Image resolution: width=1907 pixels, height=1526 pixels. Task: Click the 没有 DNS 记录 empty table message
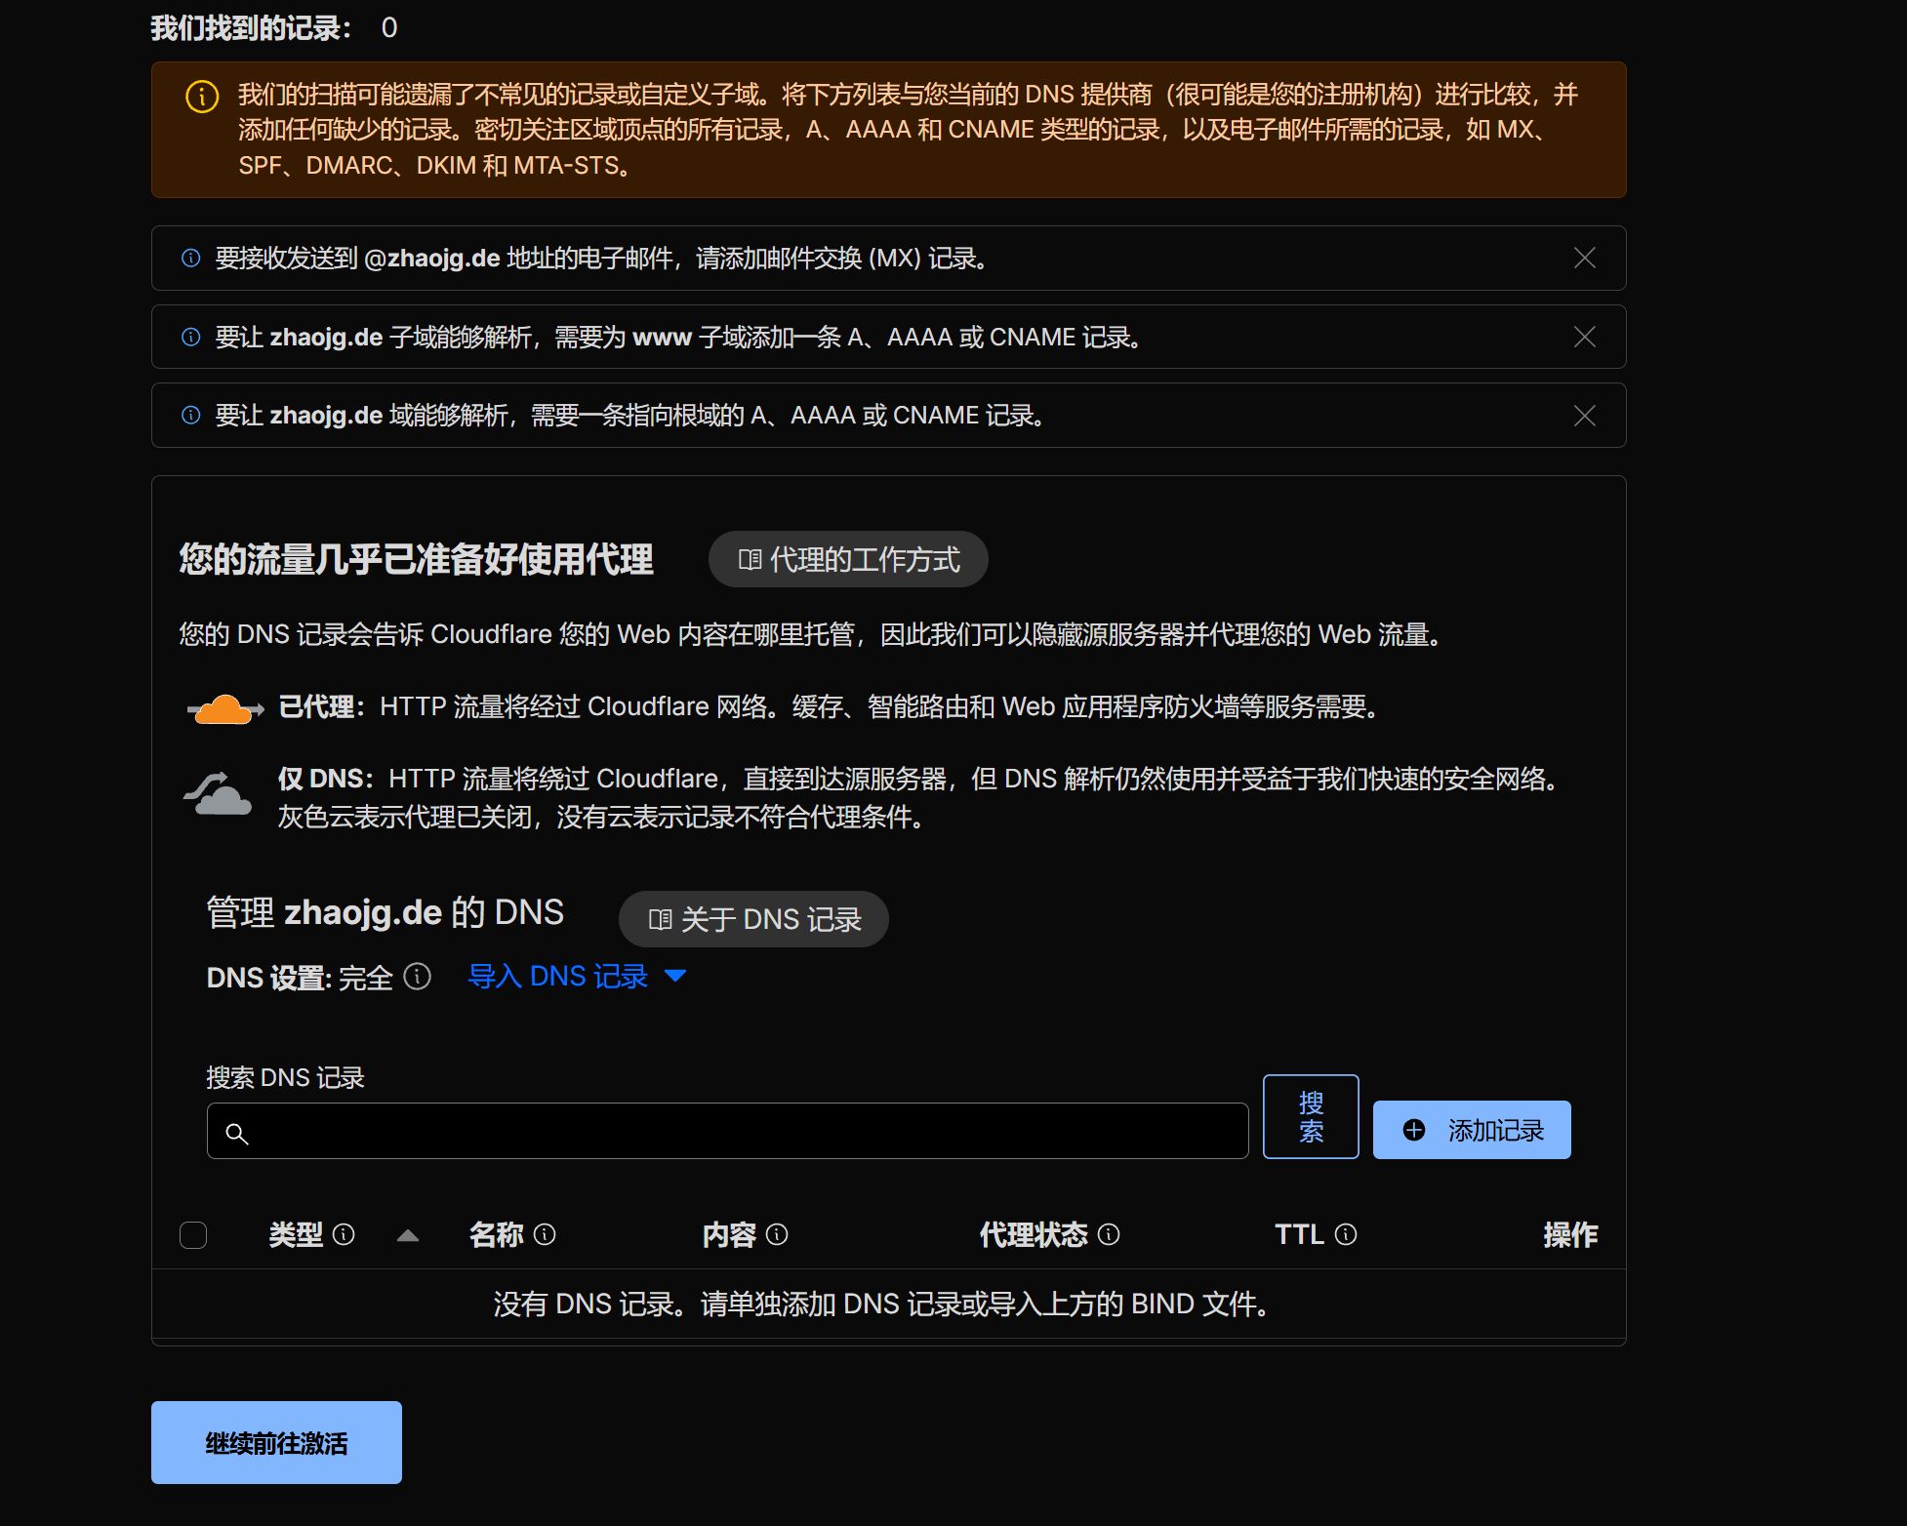(881, 1304)
